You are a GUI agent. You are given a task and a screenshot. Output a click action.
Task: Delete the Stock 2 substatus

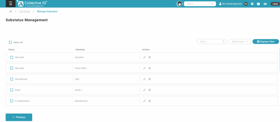[x=150, y=90]
